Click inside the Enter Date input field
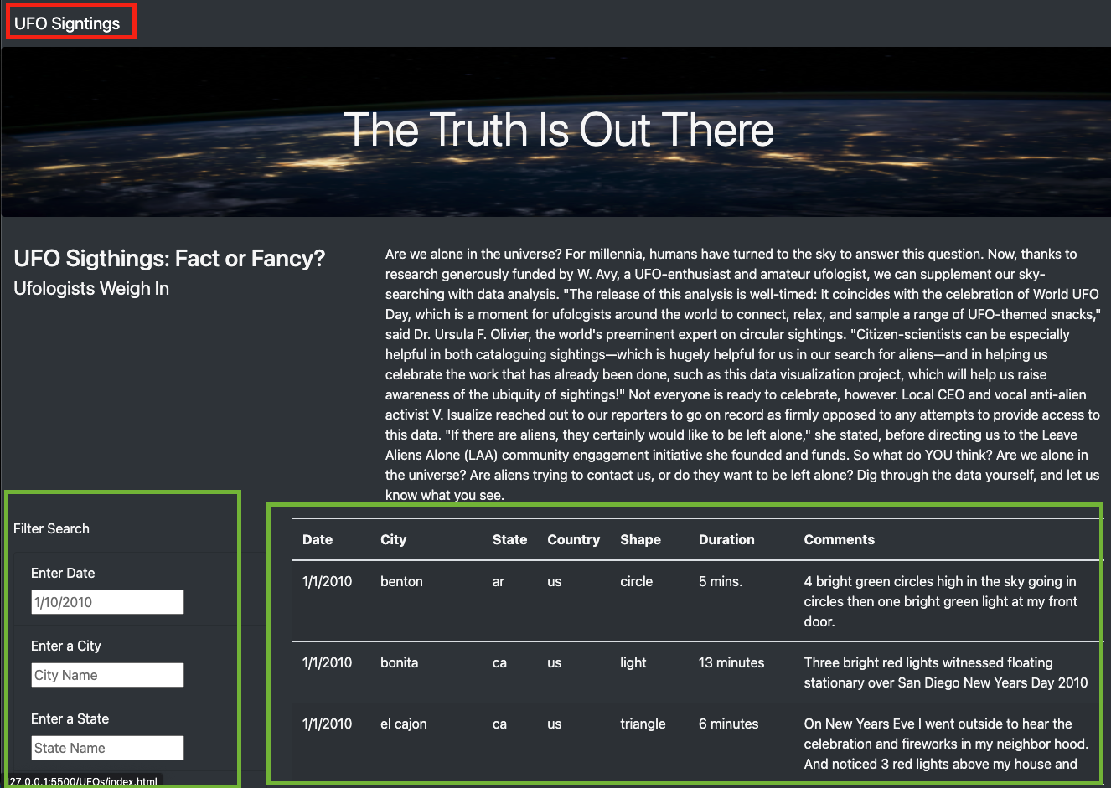 click(107, 601)
